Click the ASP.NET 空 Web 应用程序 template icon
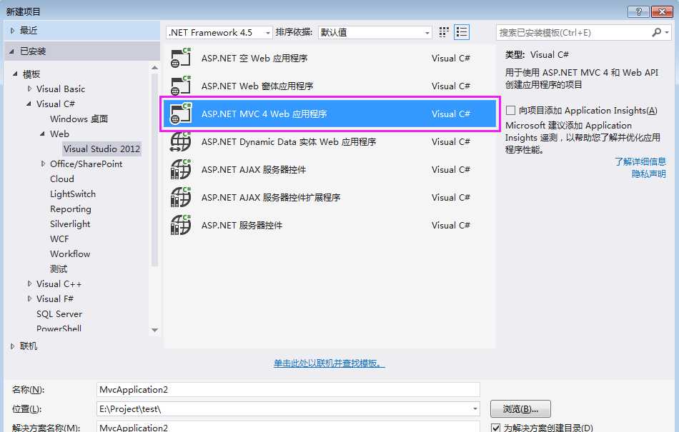The height and width of the screenshot is (432, 679). [181, 58]
